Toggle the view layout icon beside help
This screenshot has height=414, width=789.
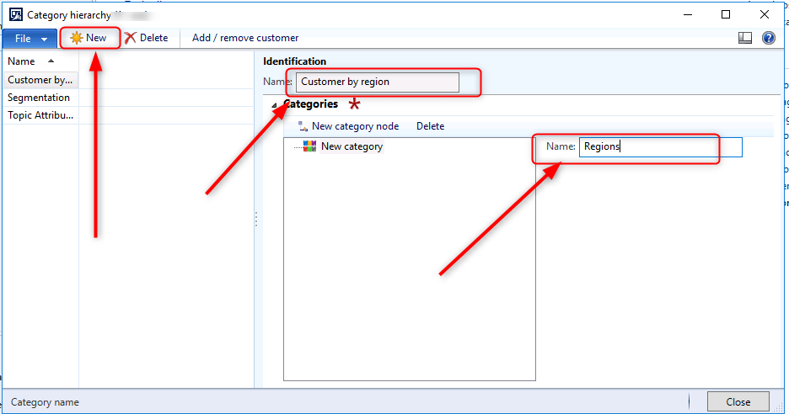click(x=745, y=38)
